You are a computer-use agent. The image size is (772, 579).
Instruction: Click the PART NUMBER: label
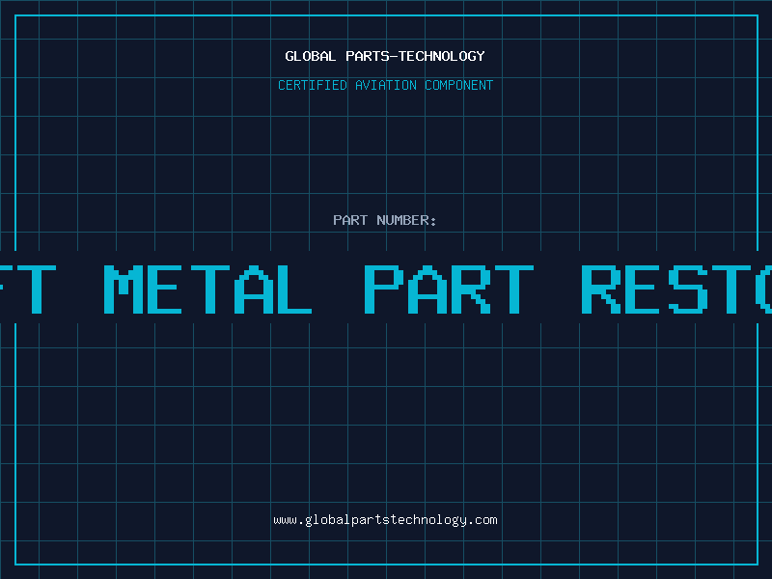(384, 220)
